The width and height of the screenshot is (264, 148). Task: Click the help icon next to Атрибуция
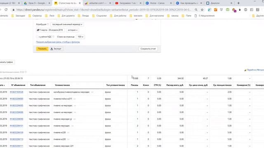(48, 24)
